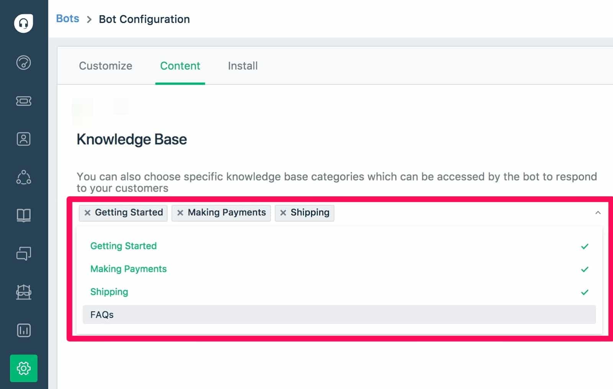Viewport: 613px width, 389px height.
Task: Remove the Shipping tag with its x
Action: [x=283, y=213]
